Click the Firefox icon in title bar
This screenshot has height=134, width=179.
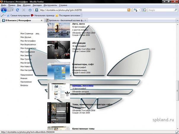coord(1,1)
